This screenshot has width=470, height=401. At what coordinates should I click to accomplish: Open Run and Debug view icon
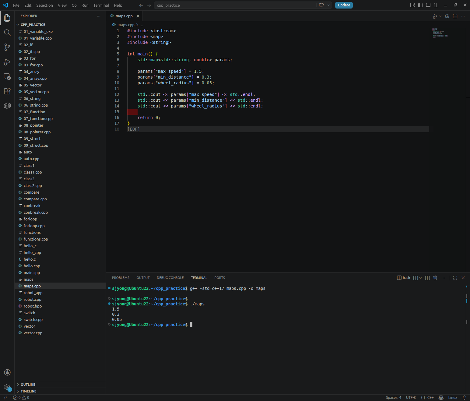[x=7, y=62]
